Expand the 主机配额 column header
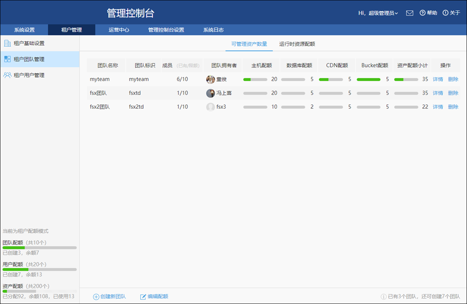 [x=261, y=65]
